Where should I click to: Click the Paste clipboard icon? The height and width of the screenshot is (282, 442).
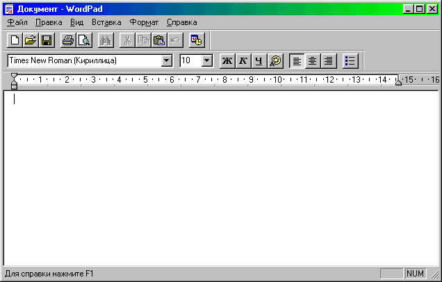coord(159,40)
